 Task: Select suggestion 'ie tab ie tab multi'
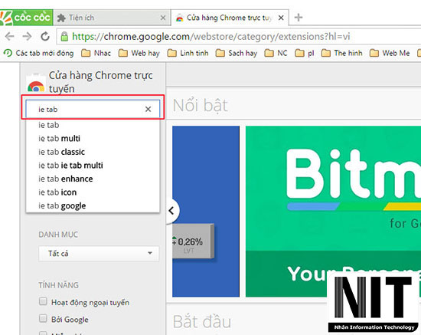pos(93,166)
